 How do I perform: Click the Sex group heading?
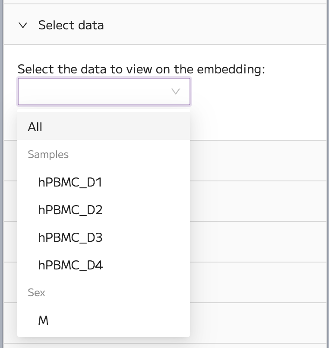36,292
